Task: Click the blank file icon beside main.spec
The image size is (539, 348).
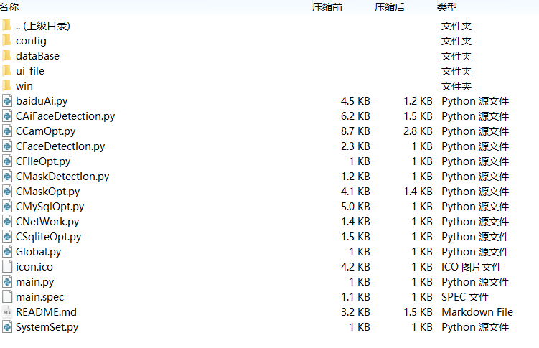Action: pos(7,297)
